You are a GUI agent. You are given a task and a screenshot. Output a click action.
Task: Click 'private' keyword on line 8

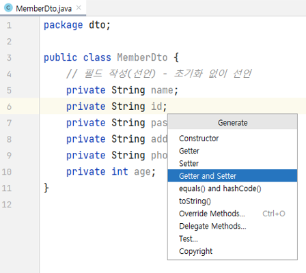86,139
